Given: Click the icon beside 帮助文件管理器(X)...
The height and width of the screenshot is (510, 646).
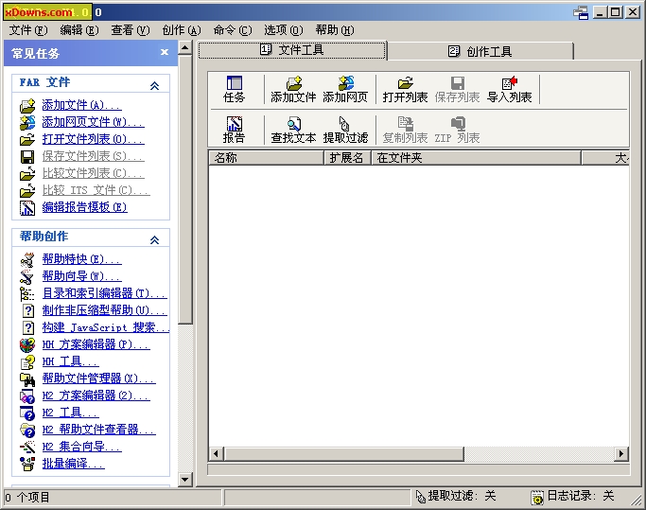Looking at the screenshot, I should 27,378.
